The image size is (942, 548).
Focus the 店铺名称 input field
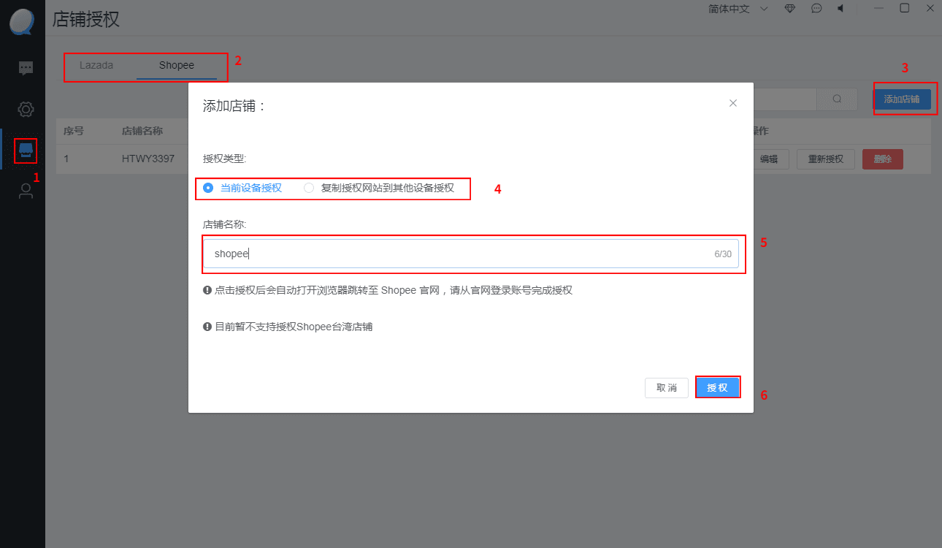(x=471, y=254)
